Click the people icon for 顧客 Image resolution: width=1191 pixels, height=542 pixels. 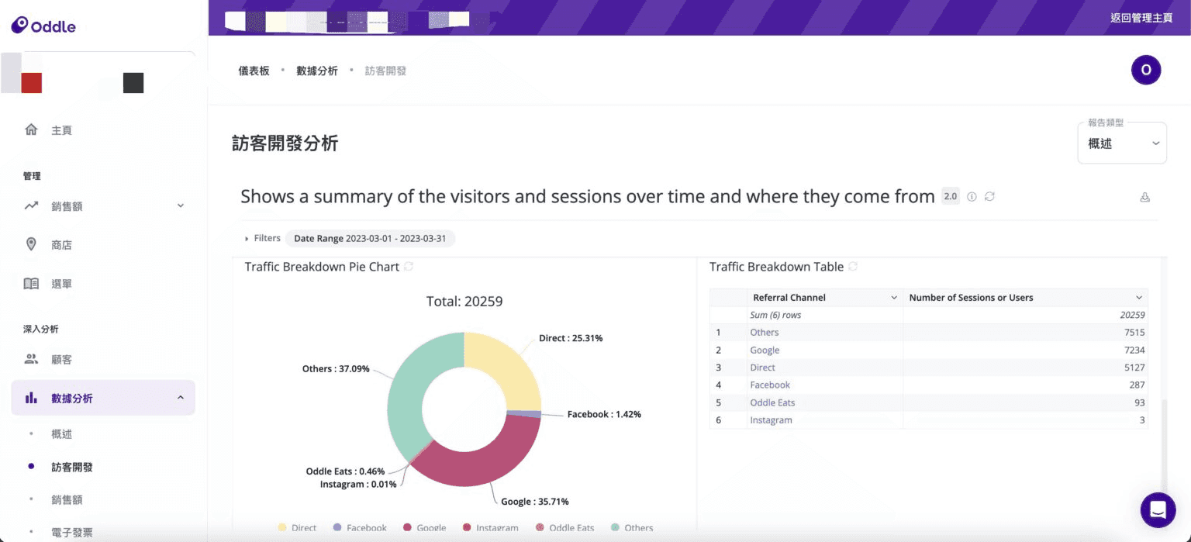coord(31,359)
